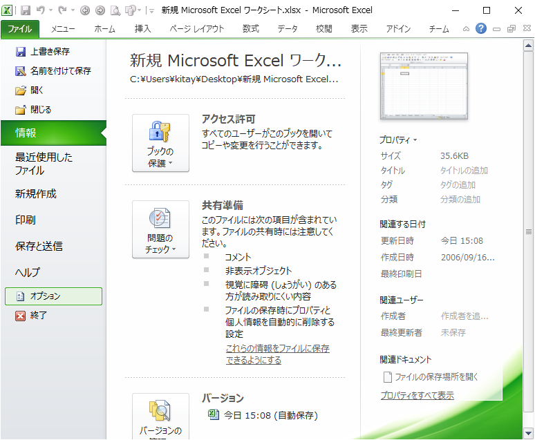The width and height of the screenshot is (535, 440).
Task: Open the 校閲 tab
Action: click(x=323, y=29)
